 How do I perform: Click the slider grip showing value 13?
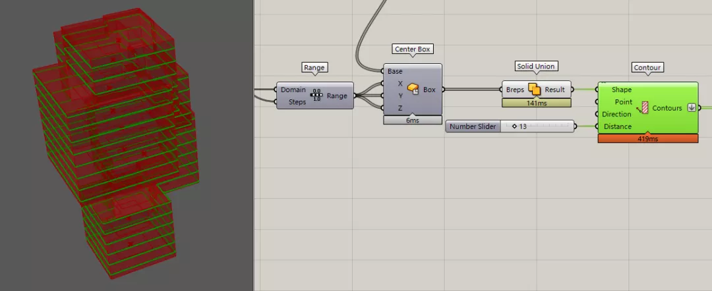514,126
